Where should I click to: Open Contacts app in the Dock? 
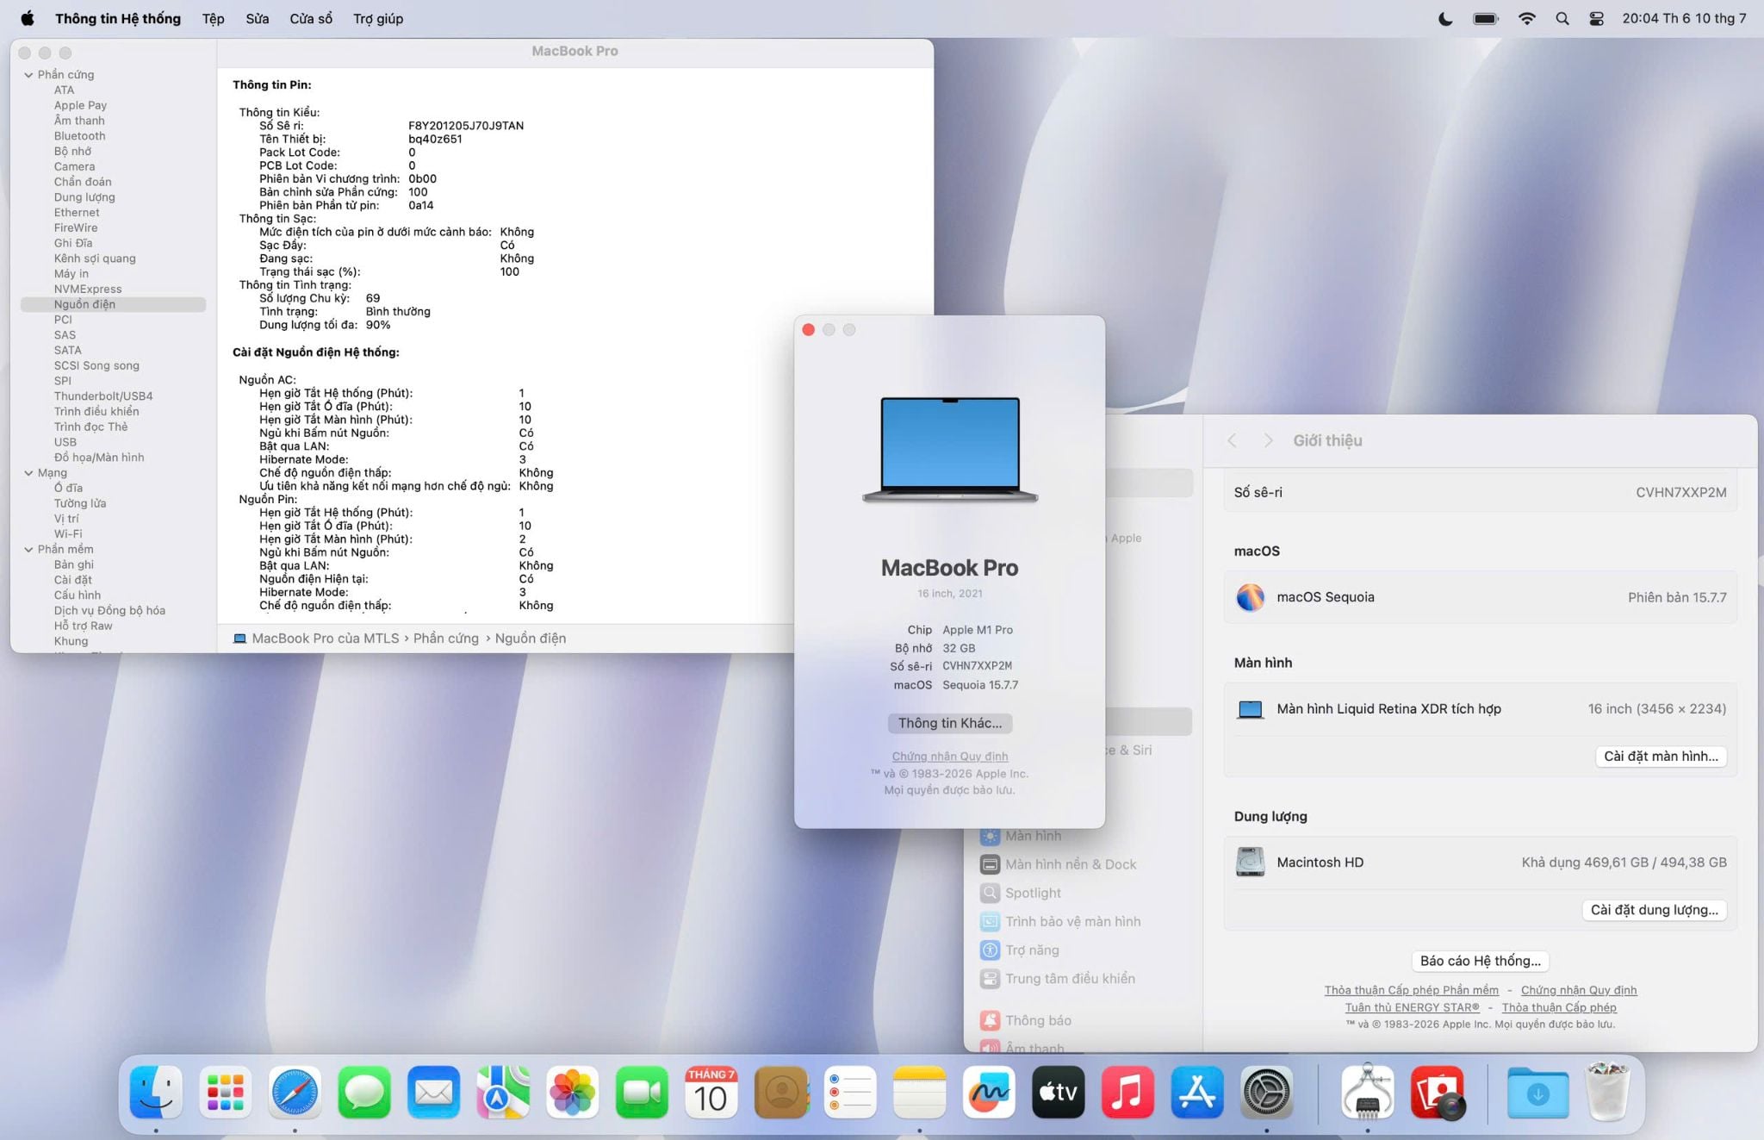(781, 1092)
